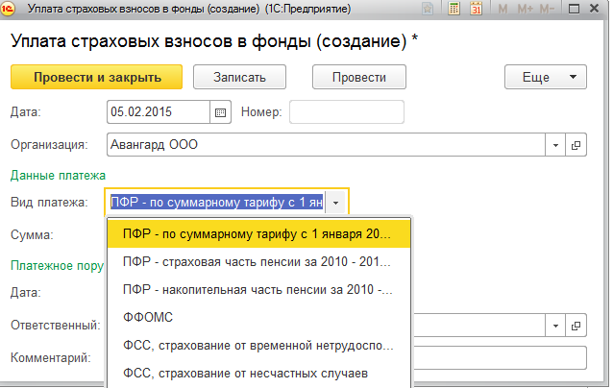Click the M memory button
This screenshot has width=613, height=388.
(x=503, y=9)
